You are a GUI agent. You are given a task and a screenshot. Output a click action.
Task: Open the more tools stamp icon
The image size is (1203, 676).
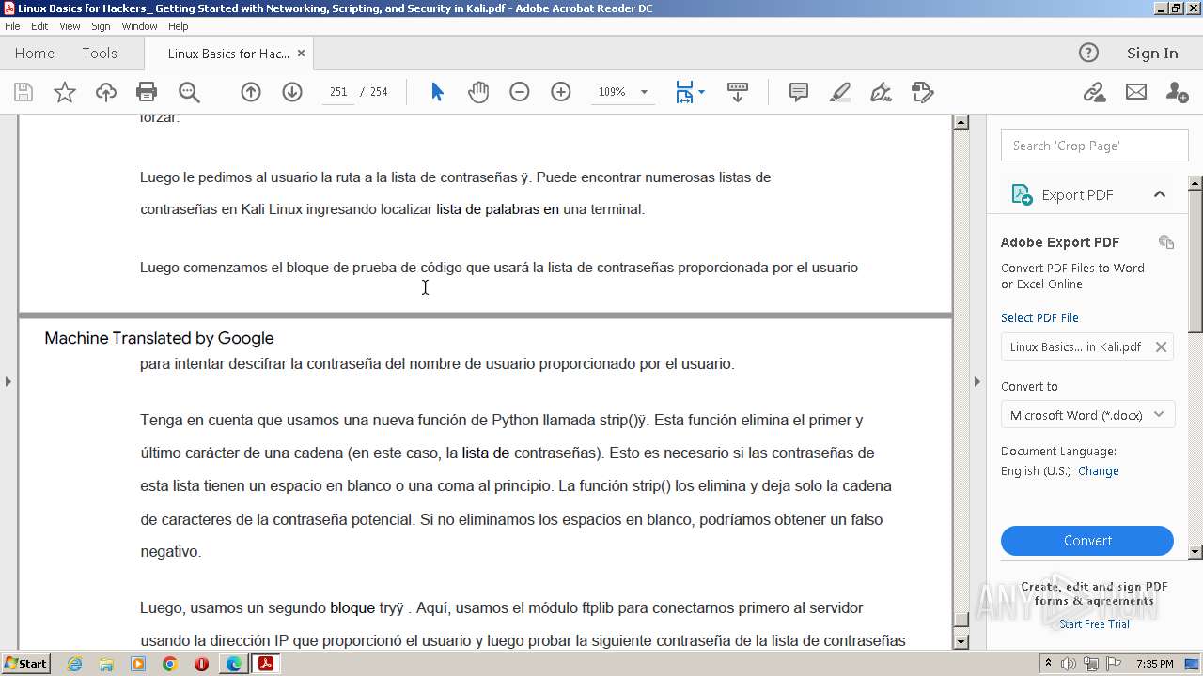point(923,92)
